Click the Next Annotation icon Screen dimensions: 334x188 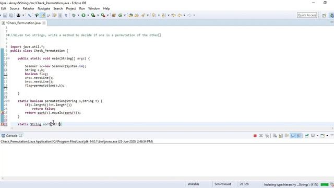154,15
